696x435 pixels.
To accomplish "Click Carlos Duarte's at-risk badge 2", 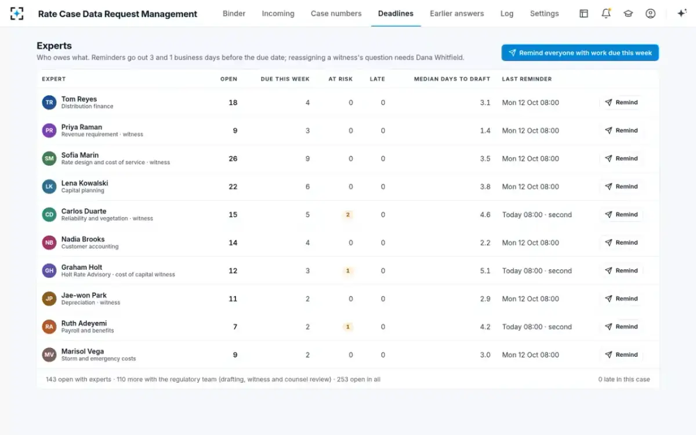I will click(x=348, y=215).
